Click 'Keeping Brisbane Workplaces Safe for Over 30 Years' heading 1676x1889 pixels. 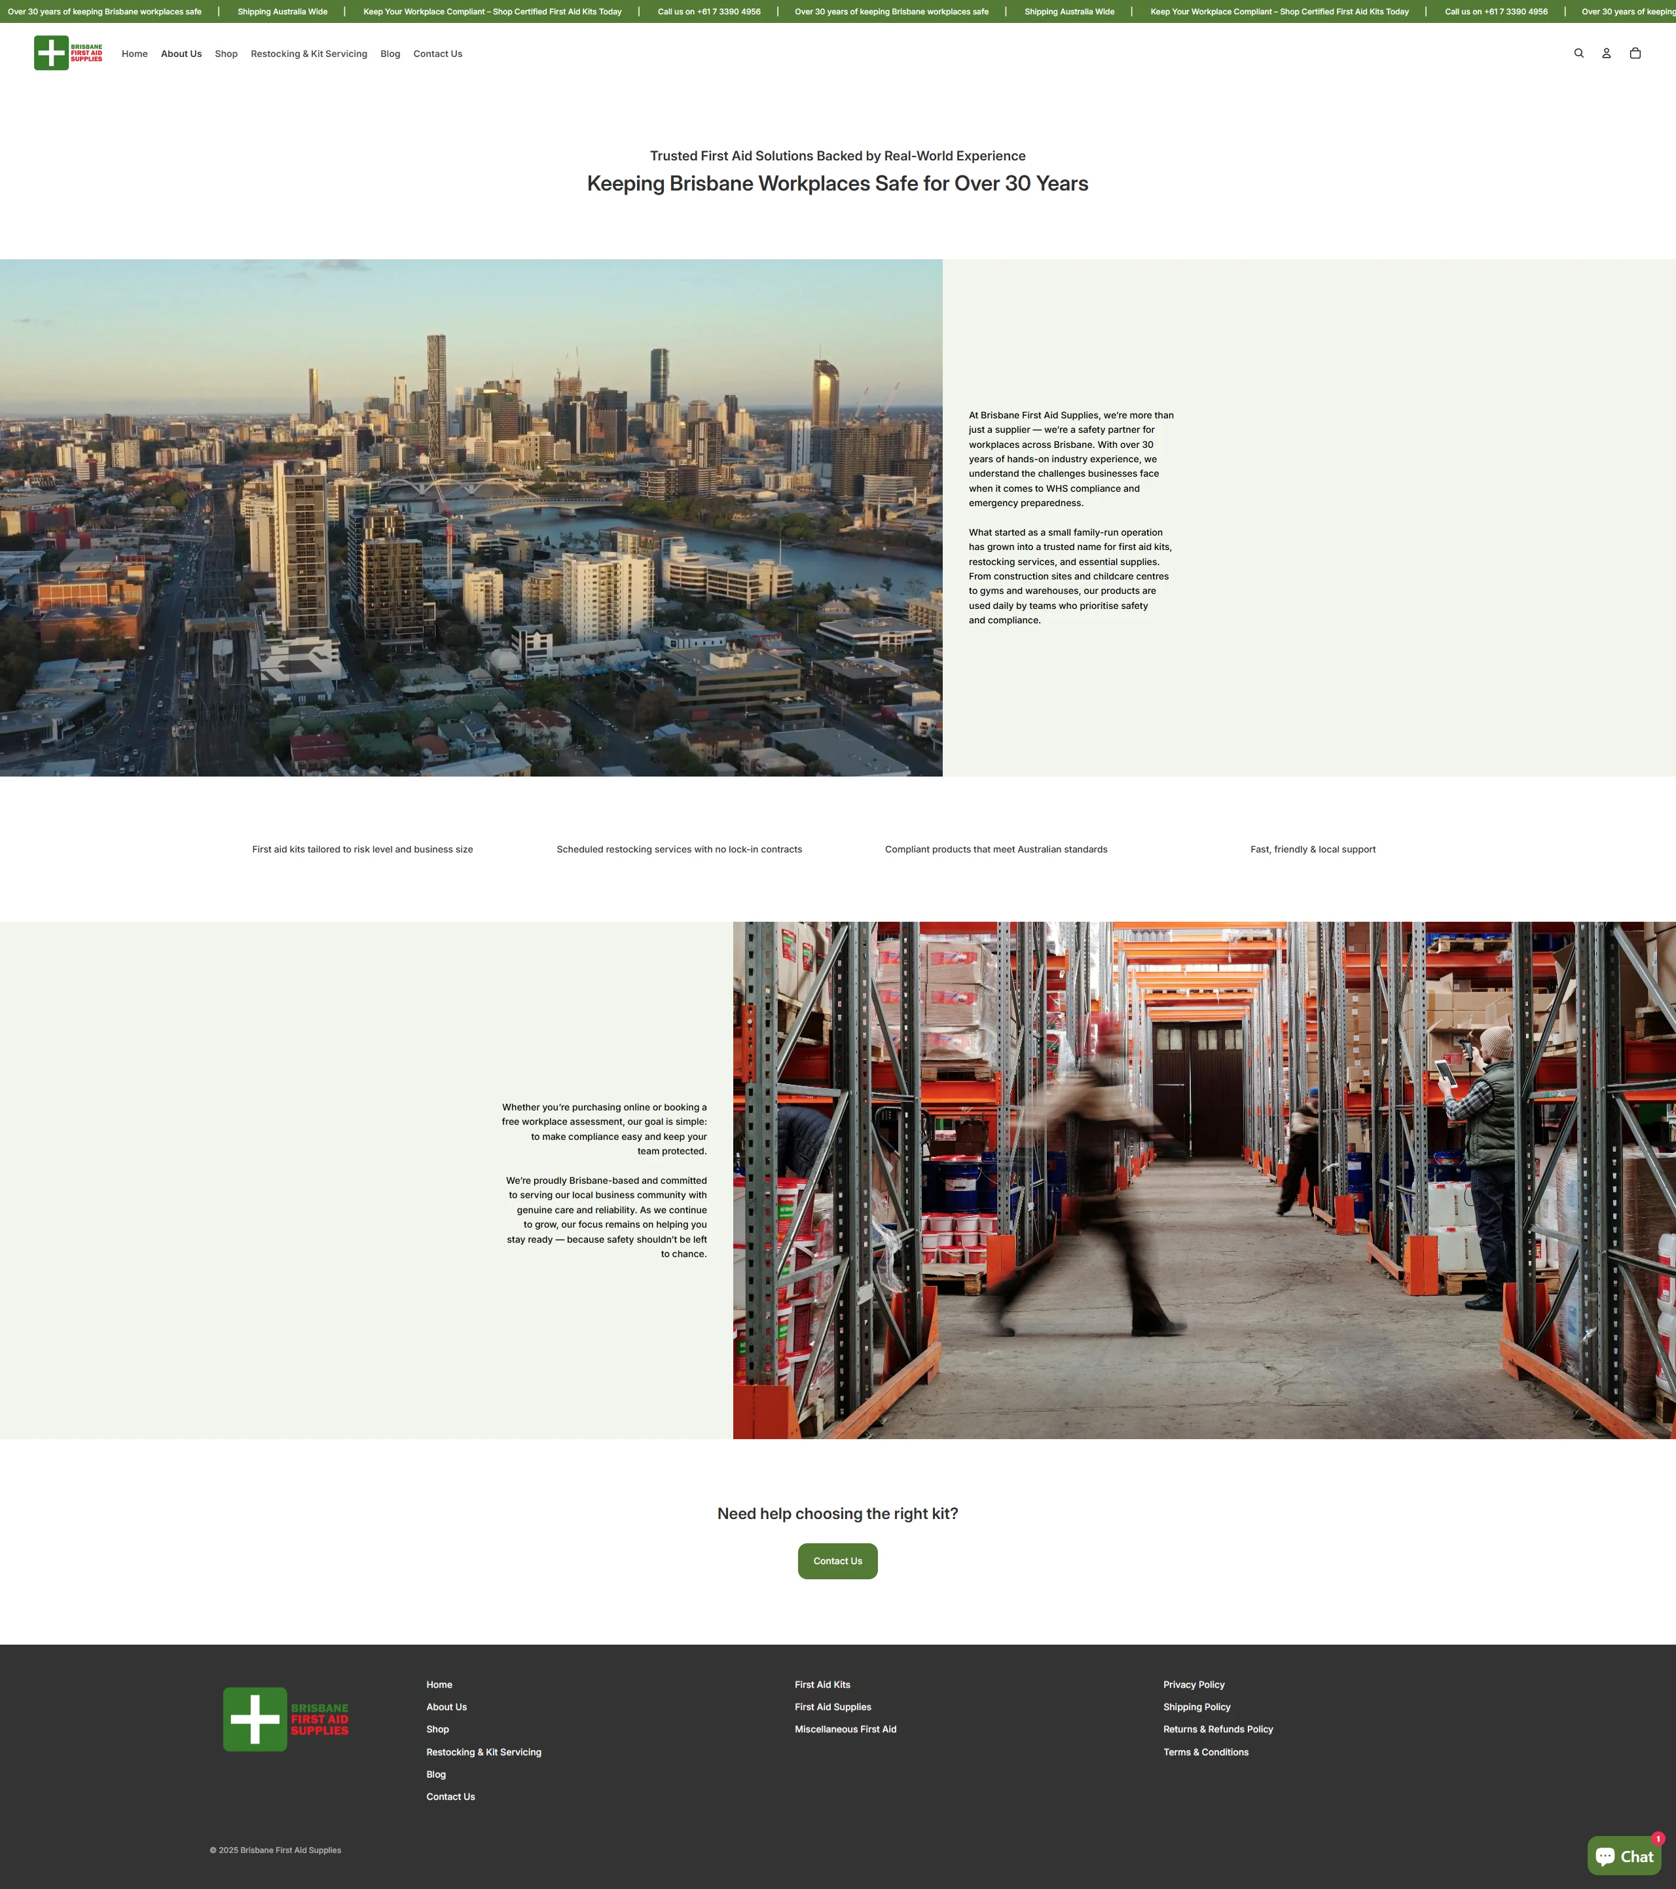[837, 183]
